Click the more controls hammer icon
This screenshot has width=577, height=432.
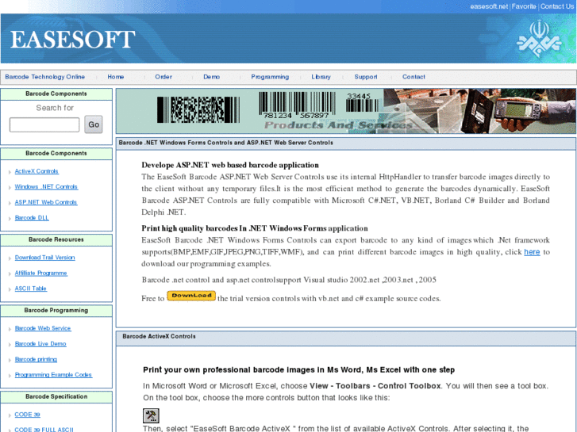(151, 415)
